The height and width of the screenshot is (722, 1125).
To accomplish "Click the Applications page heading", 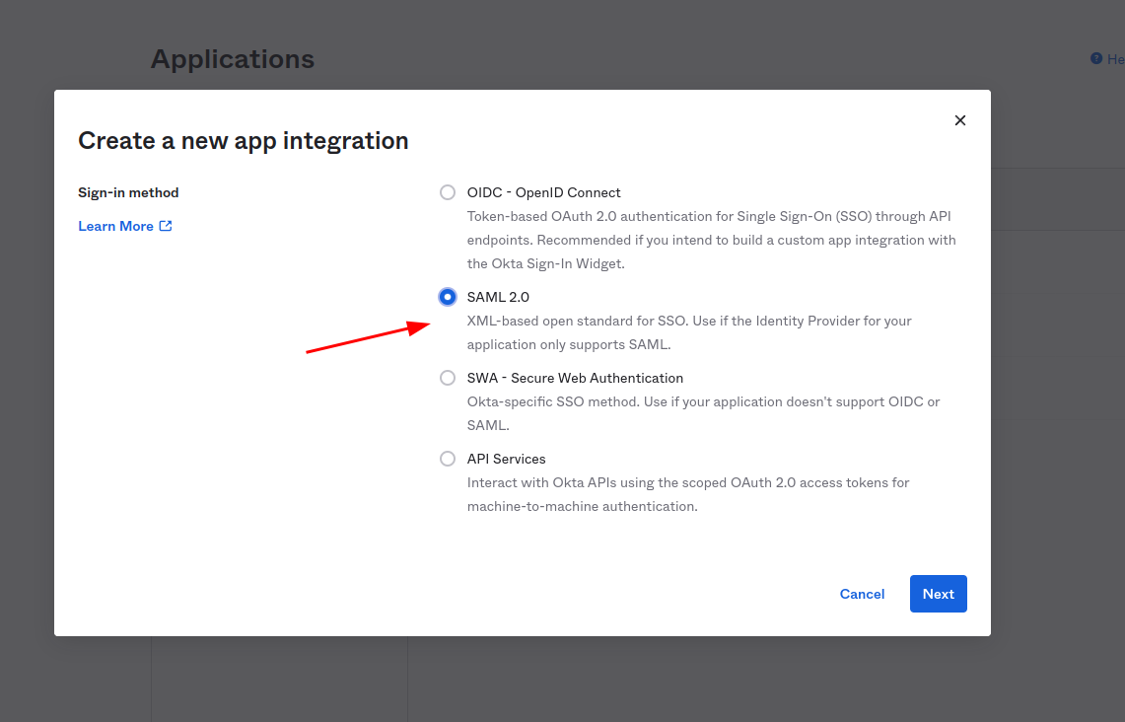I will click(x=232, y=59).
